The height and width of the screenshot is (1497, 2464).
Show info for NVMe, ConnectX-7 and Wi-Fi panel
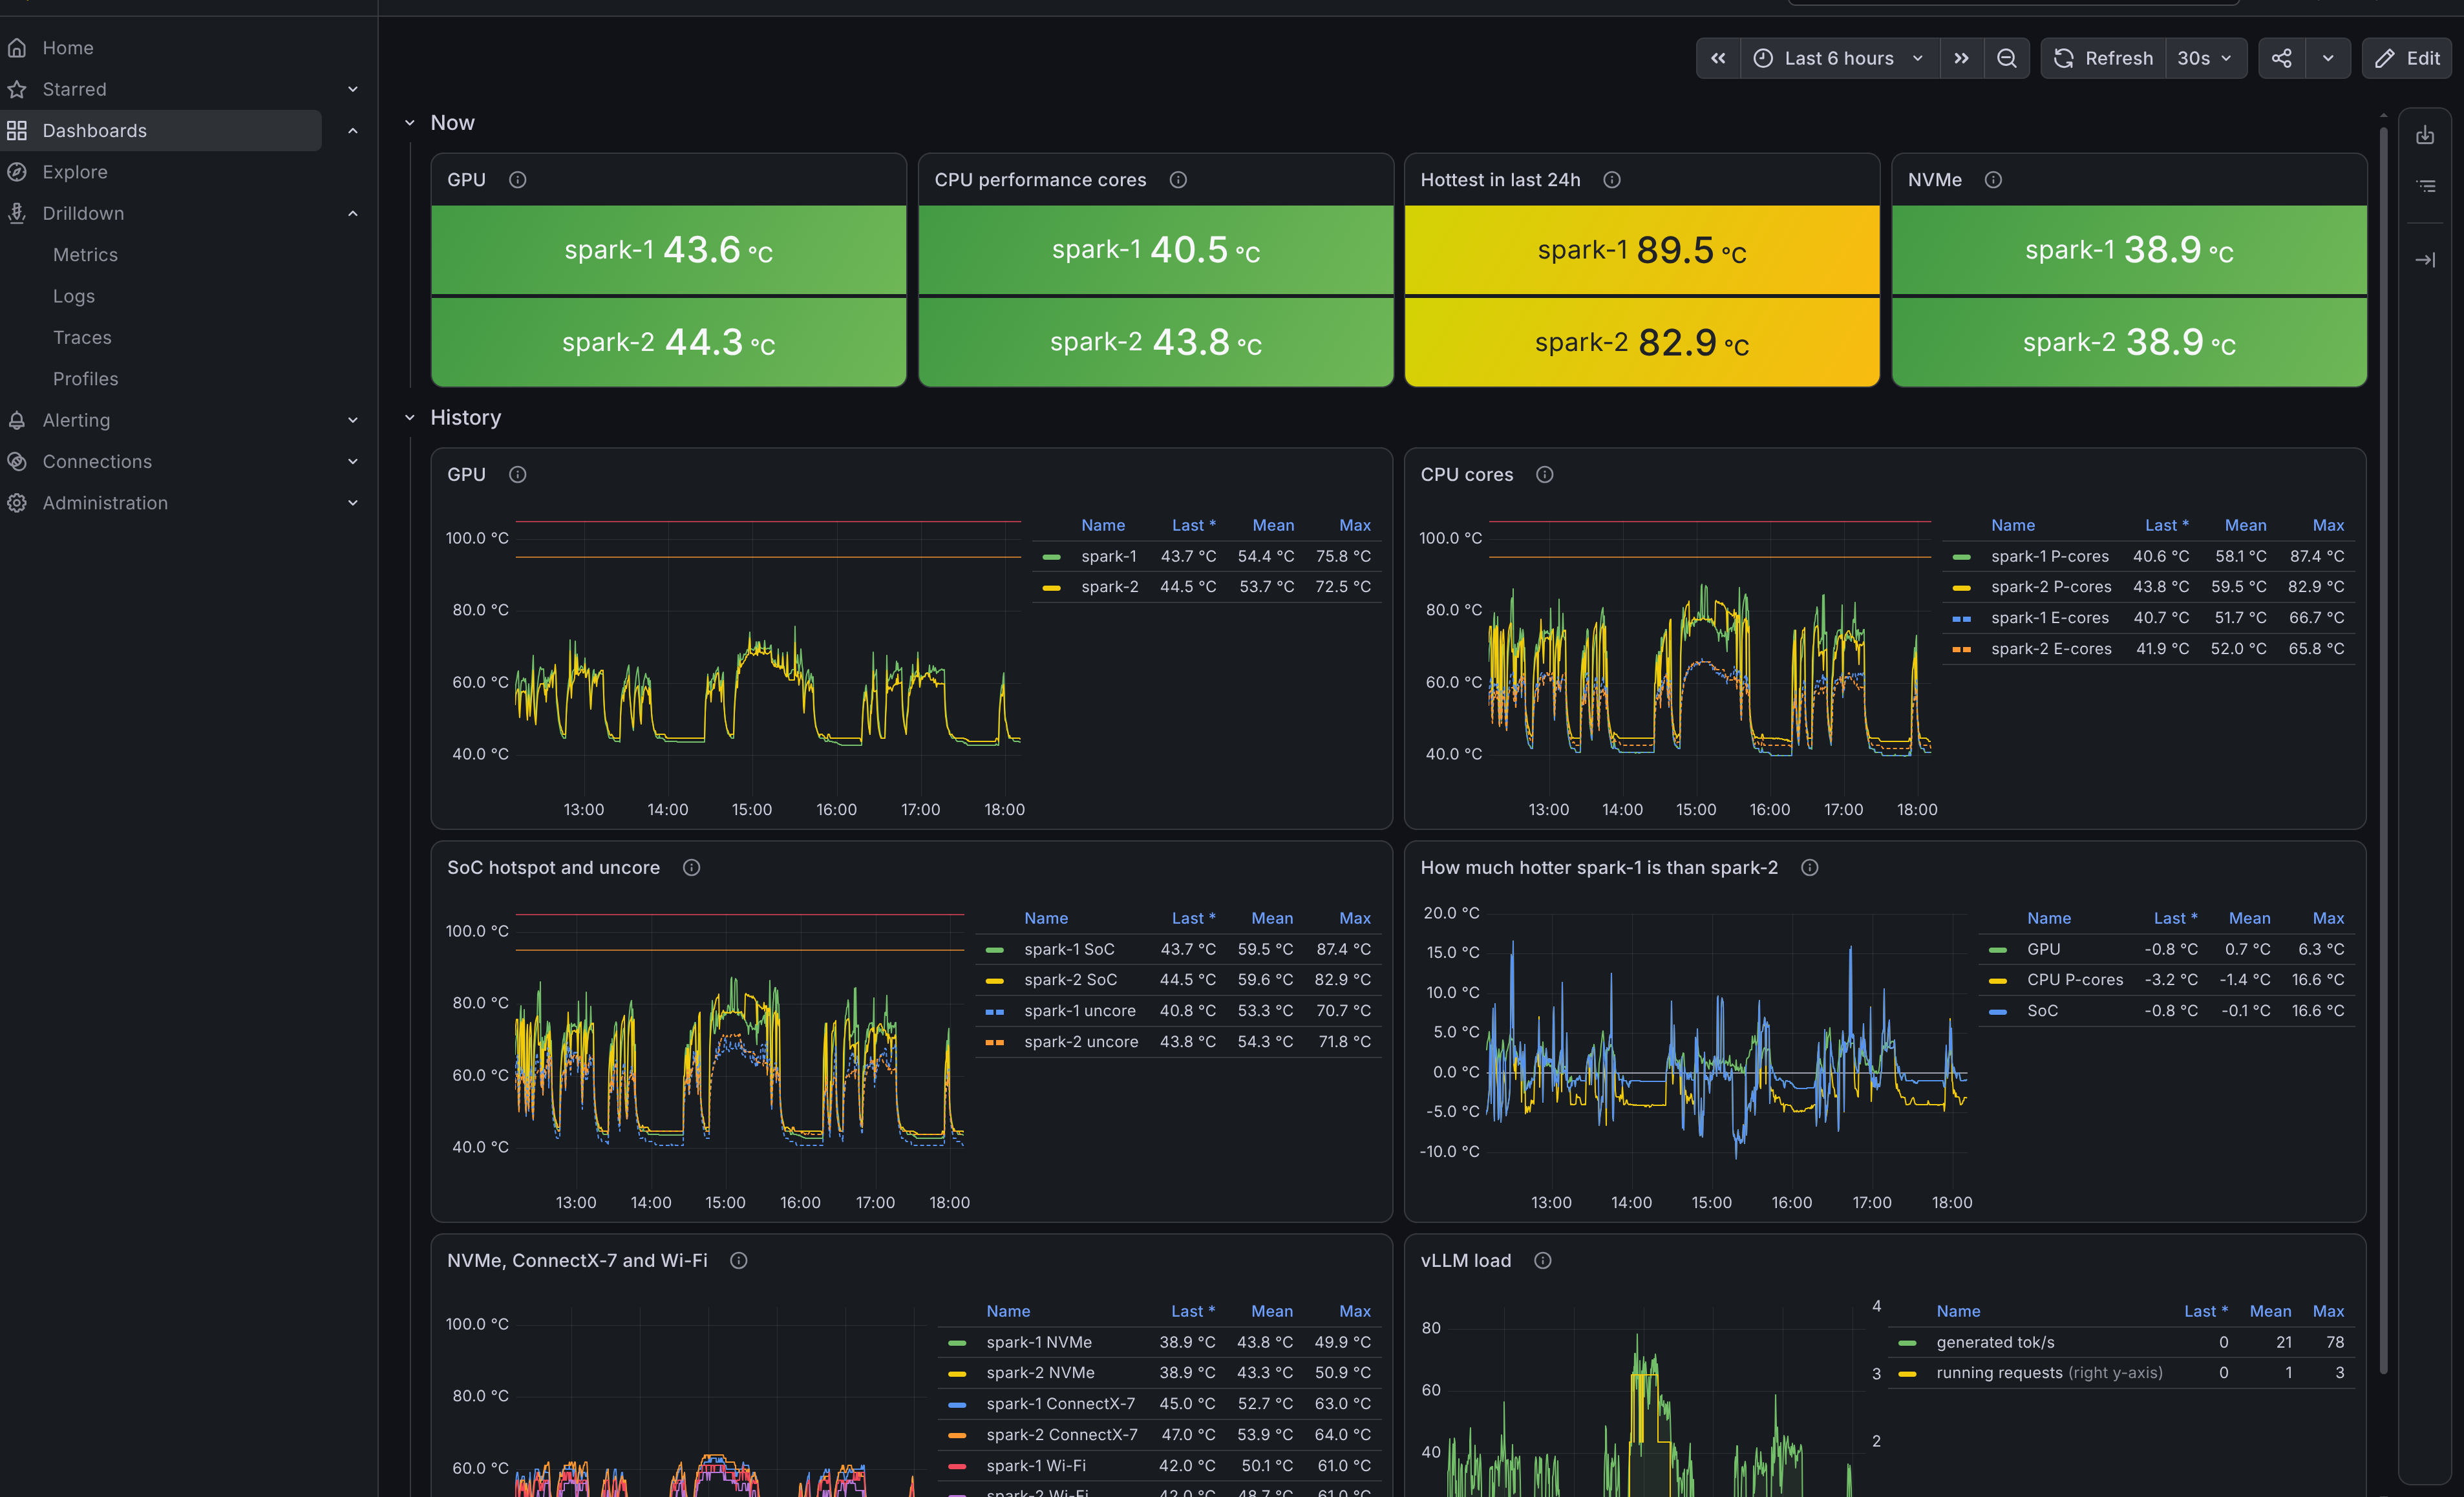tap(738, 1261)
